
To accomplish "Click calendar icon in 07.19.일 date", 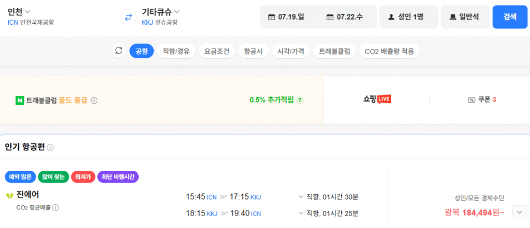I will (271, 17).
